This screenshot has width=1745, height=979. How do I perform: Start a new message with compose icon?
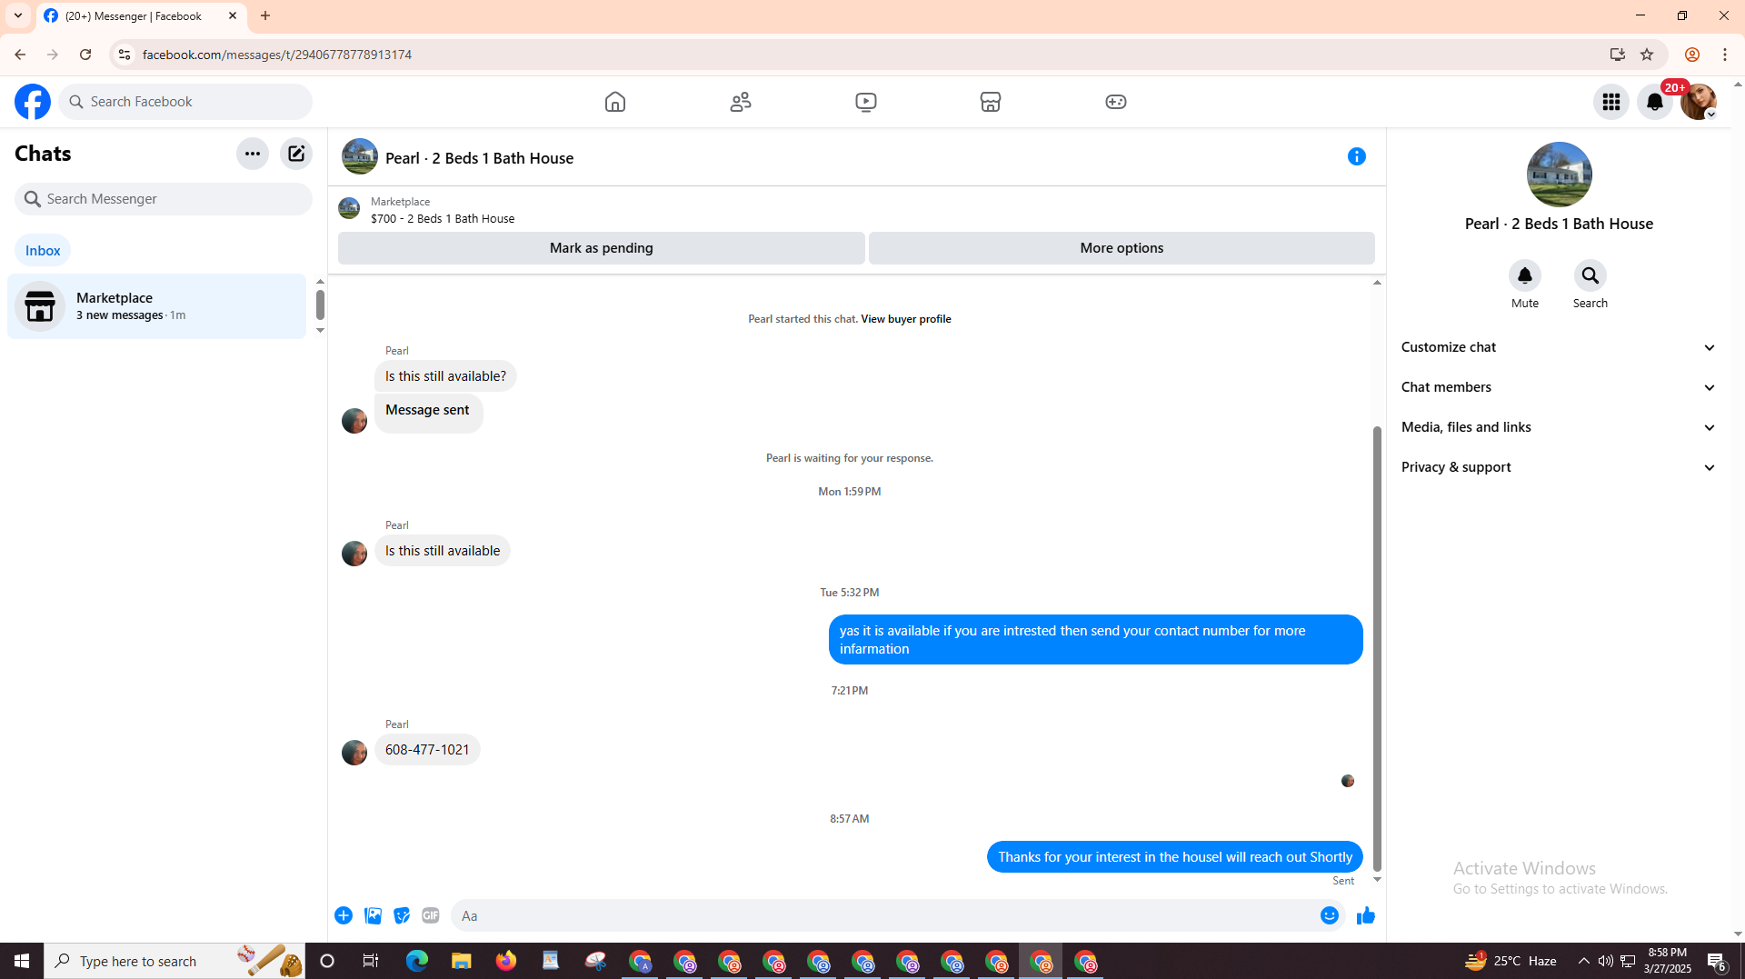(296, 154)
